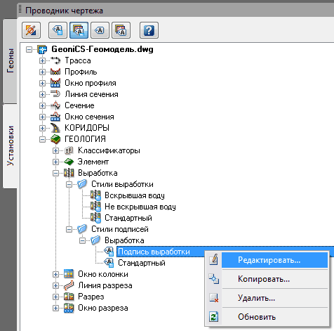Click the blue help question mark icon
Image resolution: width=334 pixels, height=331 pixels.
(x=149, y=30)
